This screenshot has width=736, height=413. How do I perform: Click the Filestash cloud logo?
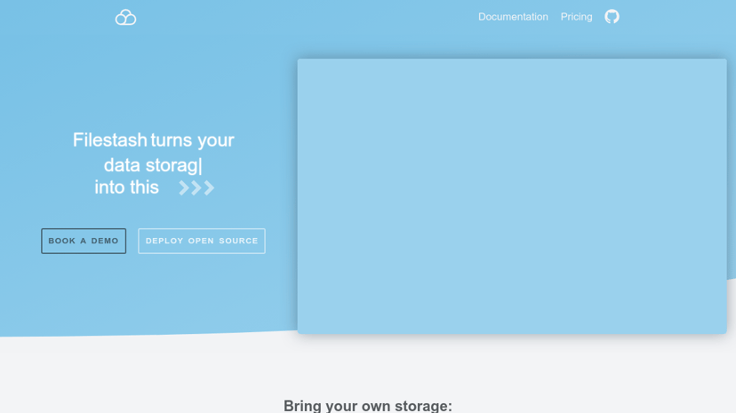pyautogui.click(x=126, y=18)
